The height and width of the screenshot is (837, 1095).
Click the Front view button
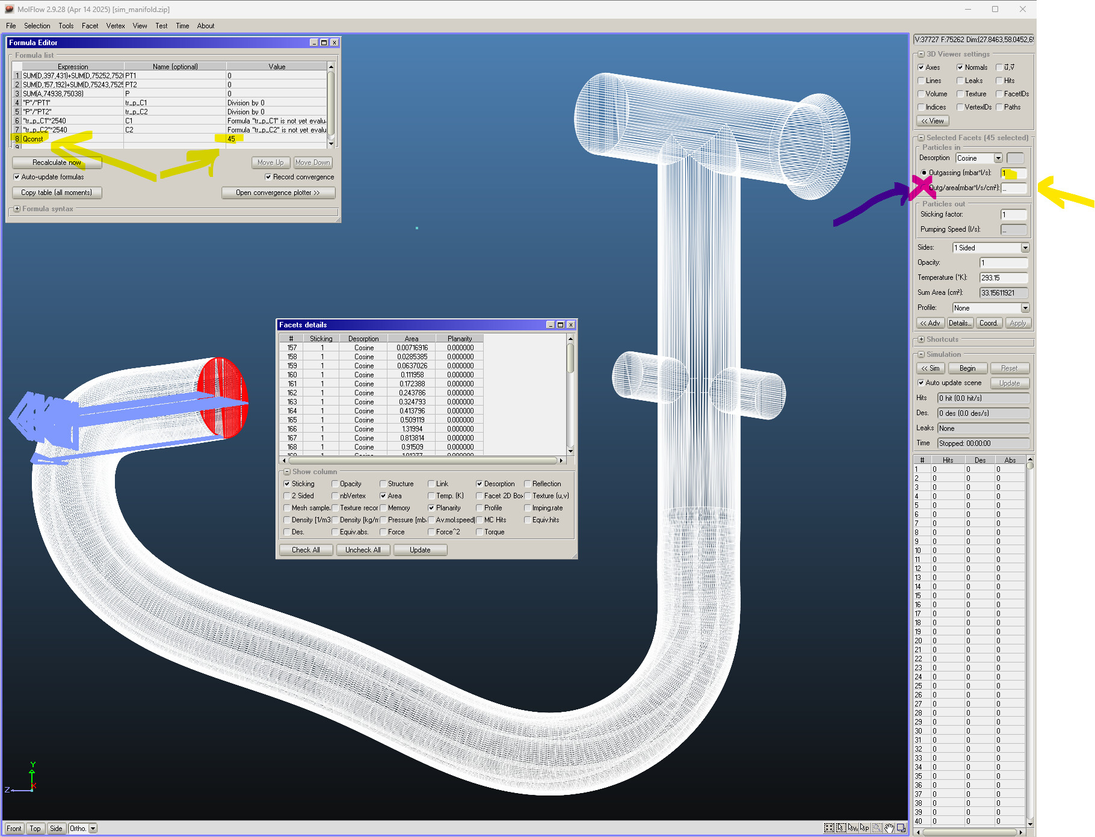tap(14, 829)
